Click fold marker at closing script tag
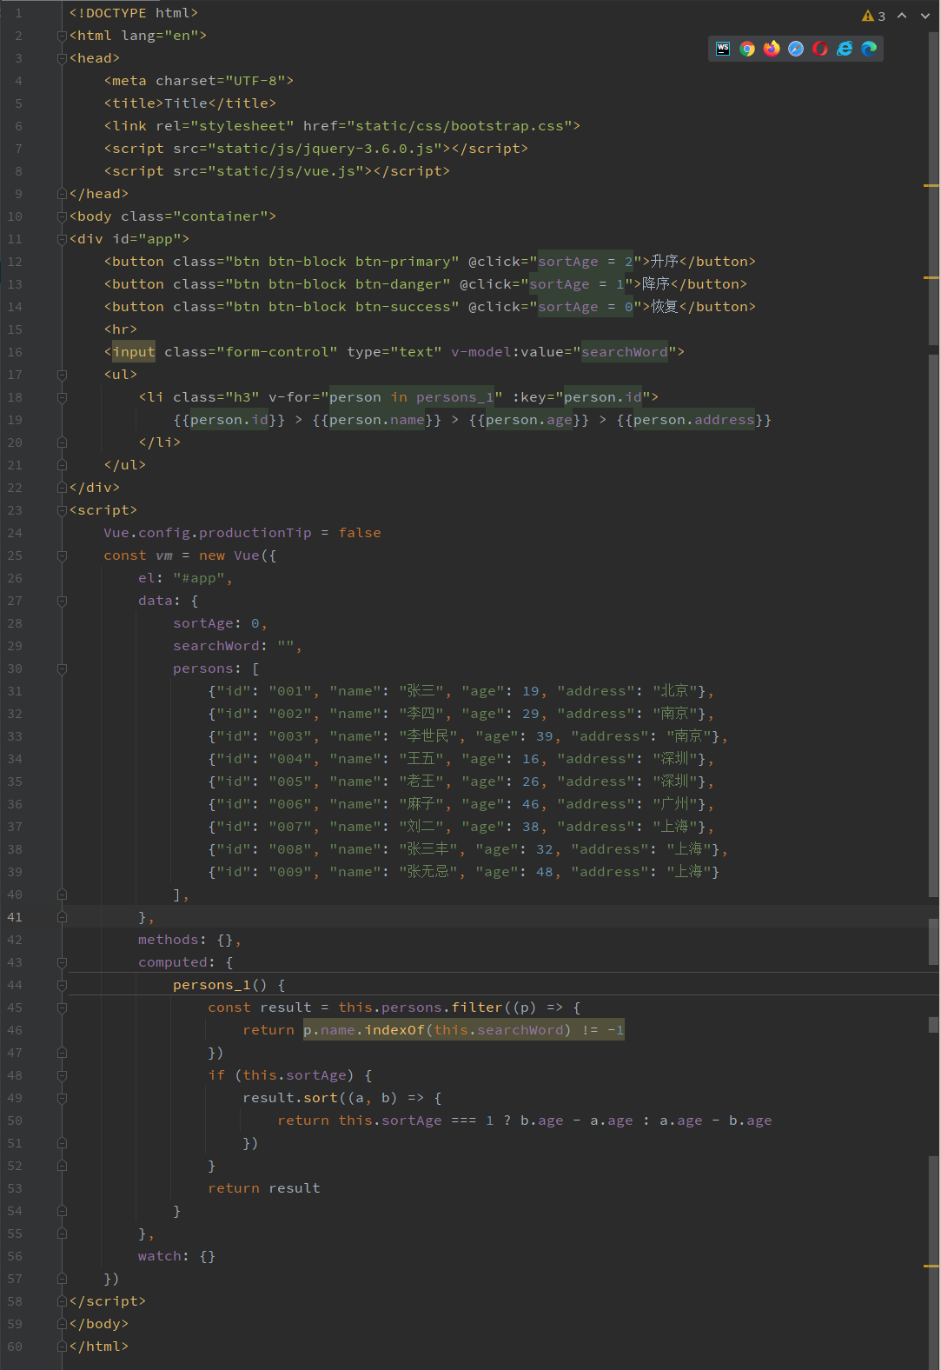 [x=62, y=1301]
